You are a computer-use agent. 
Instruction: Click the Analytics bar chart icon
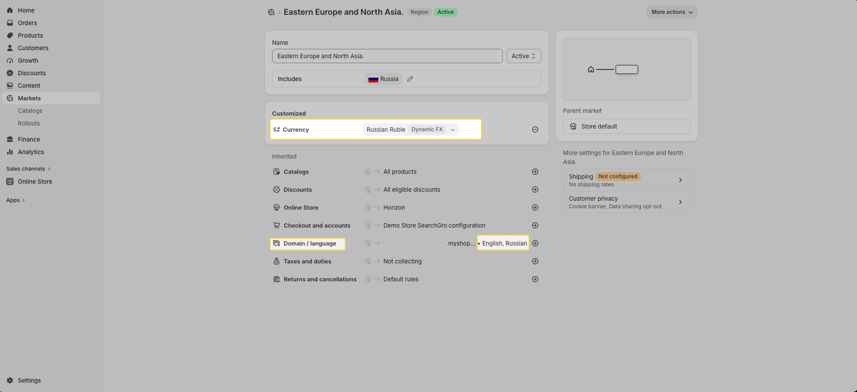click(x=10, y=152)
